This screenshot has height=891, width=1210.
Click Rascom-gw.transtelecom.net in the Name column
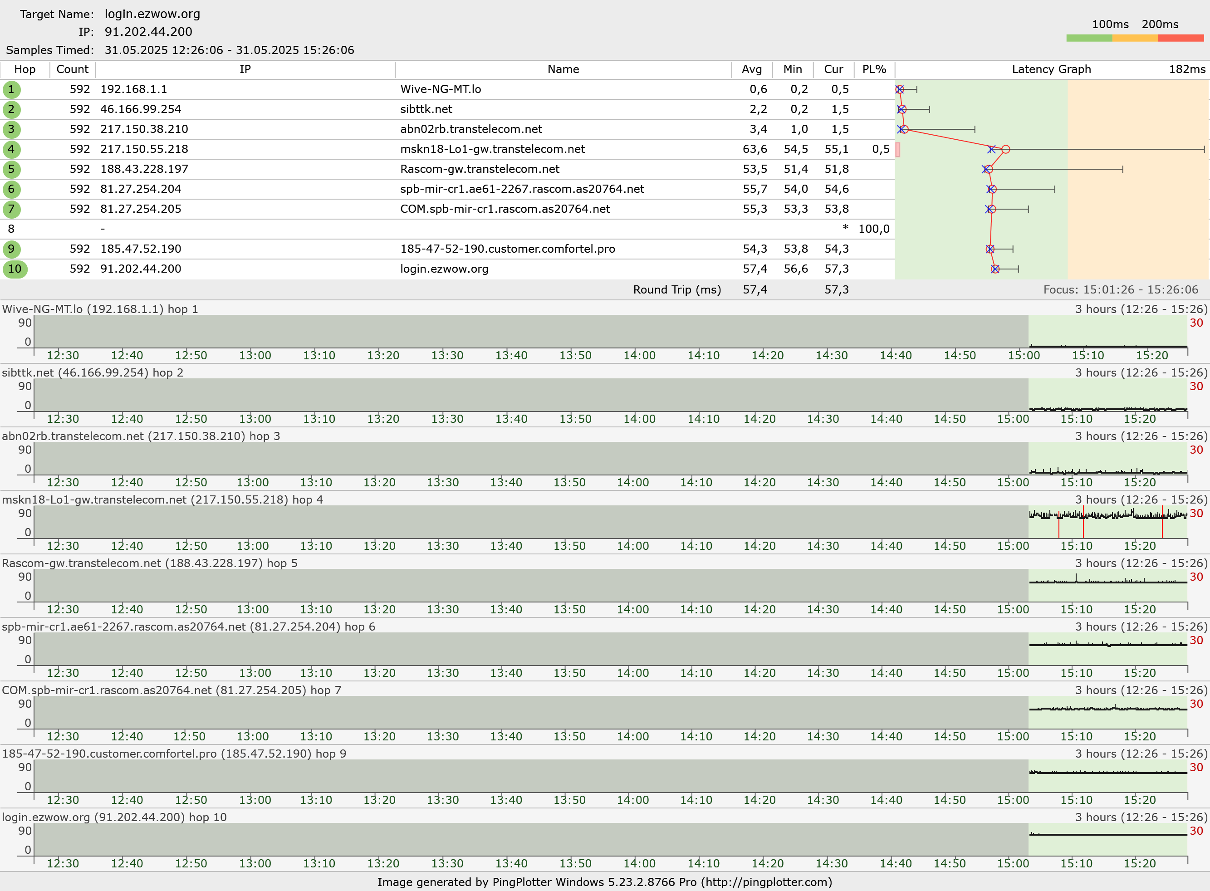click(x=480, y=169)
